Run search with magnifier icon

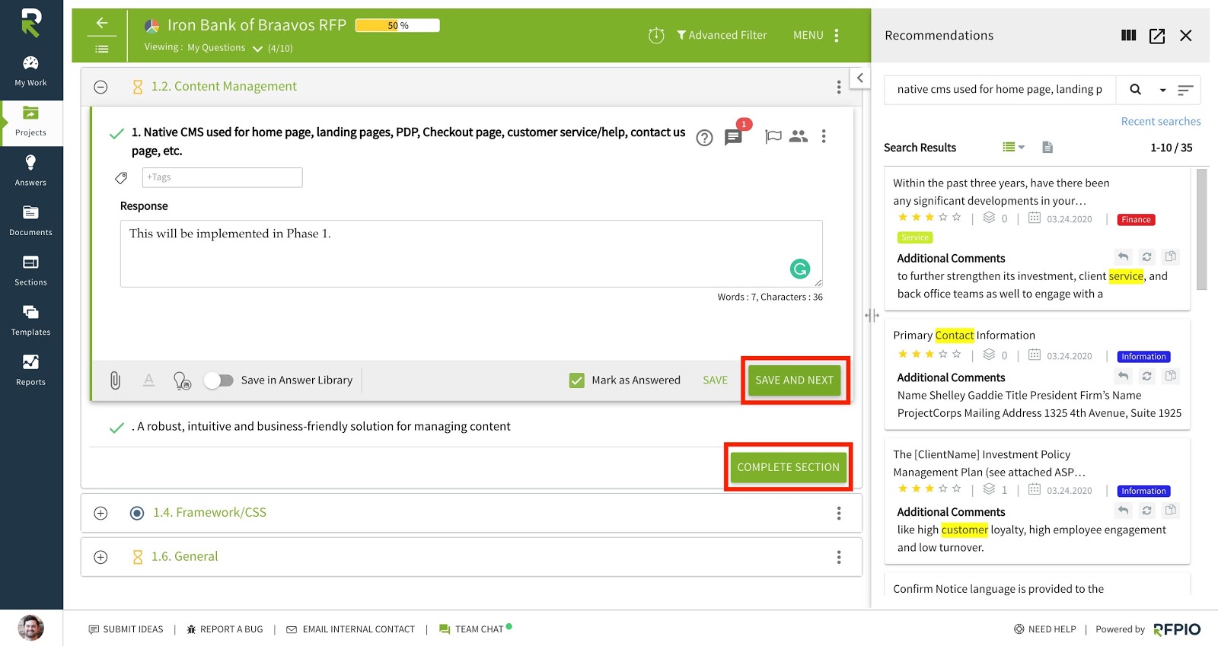point(1135,90)
